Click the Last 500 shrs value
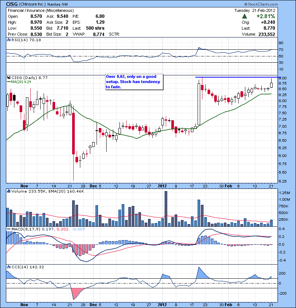Image resolution: width=296 pixels, height=308 pixels. pos(95,28)
